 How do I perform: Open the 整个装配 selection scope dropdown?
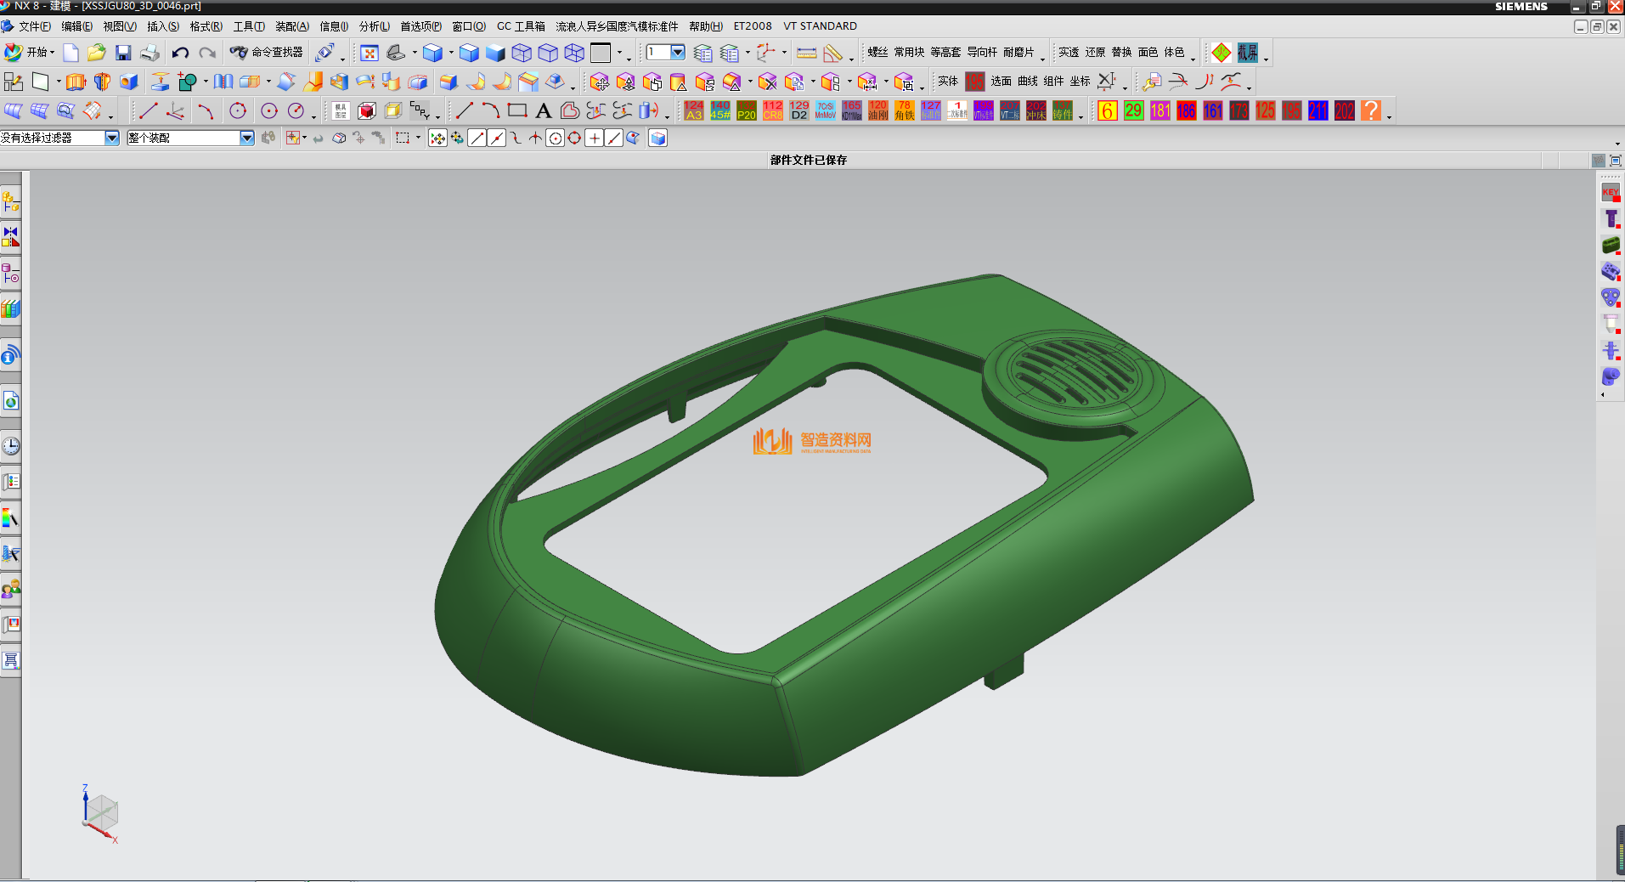[x=246, y=138]
